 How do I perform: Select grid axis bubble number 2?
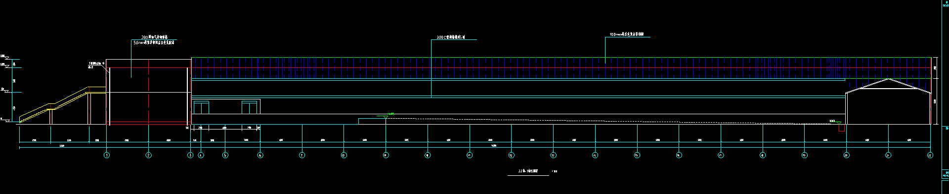[148, 155]
